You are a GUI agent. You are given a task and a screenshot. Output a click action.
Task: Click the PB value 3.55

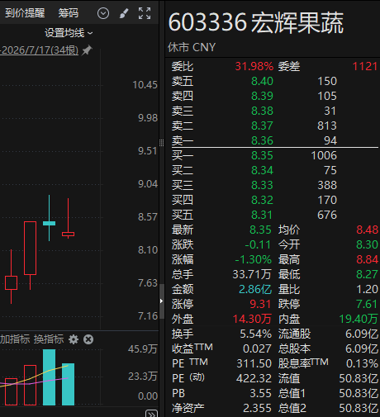pos(261,393)
